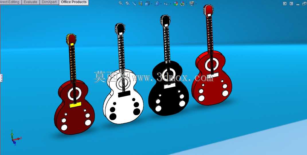
Task: Open the View Settings dropdown arrow
Action: (196, 4)
